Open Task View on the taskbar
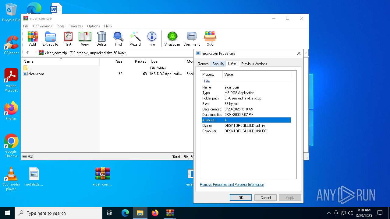 110,213
